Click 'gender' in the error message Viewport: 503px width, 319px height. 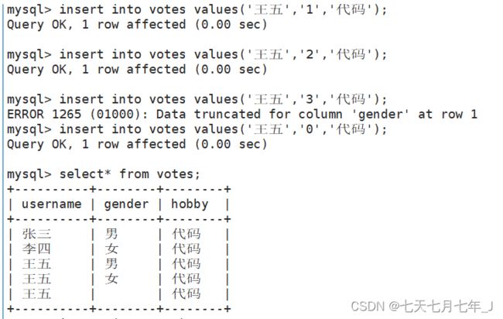point(380,115)
